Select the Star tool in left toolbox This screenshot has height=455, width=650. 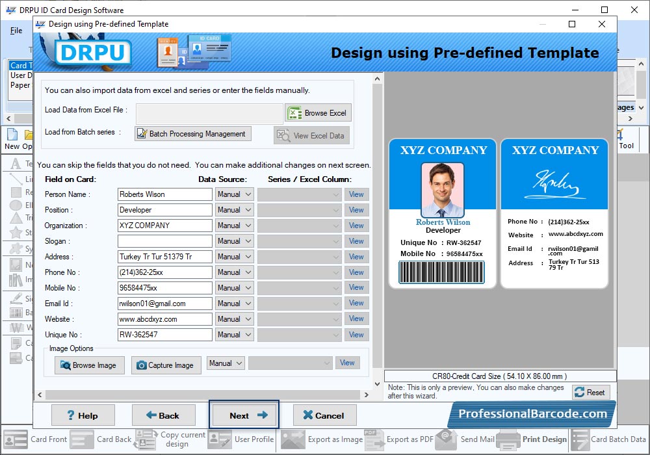pyautogui.click(x=16, y=232)
